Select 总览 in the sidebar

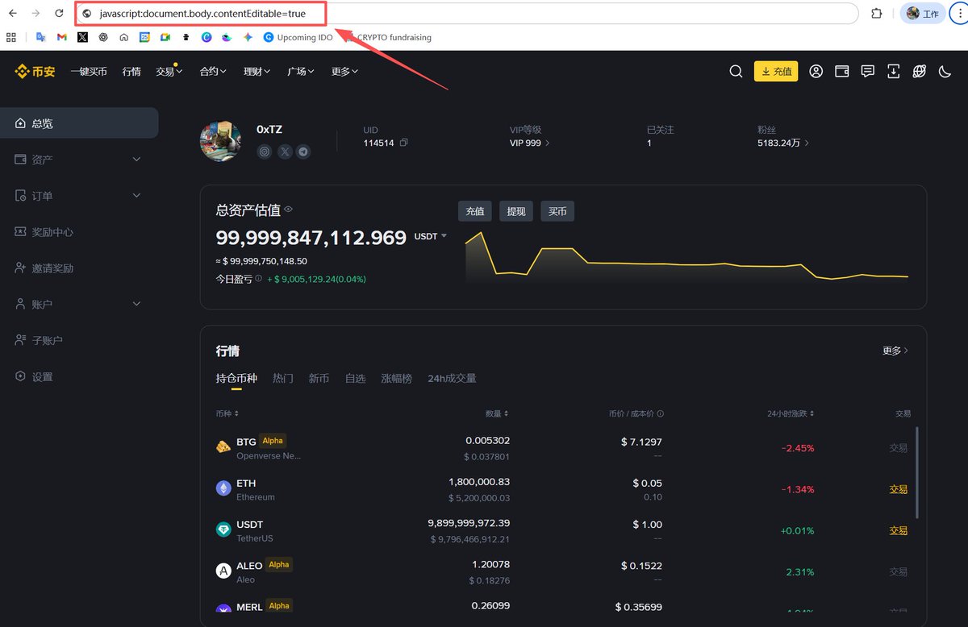click(x=79, y=123)
